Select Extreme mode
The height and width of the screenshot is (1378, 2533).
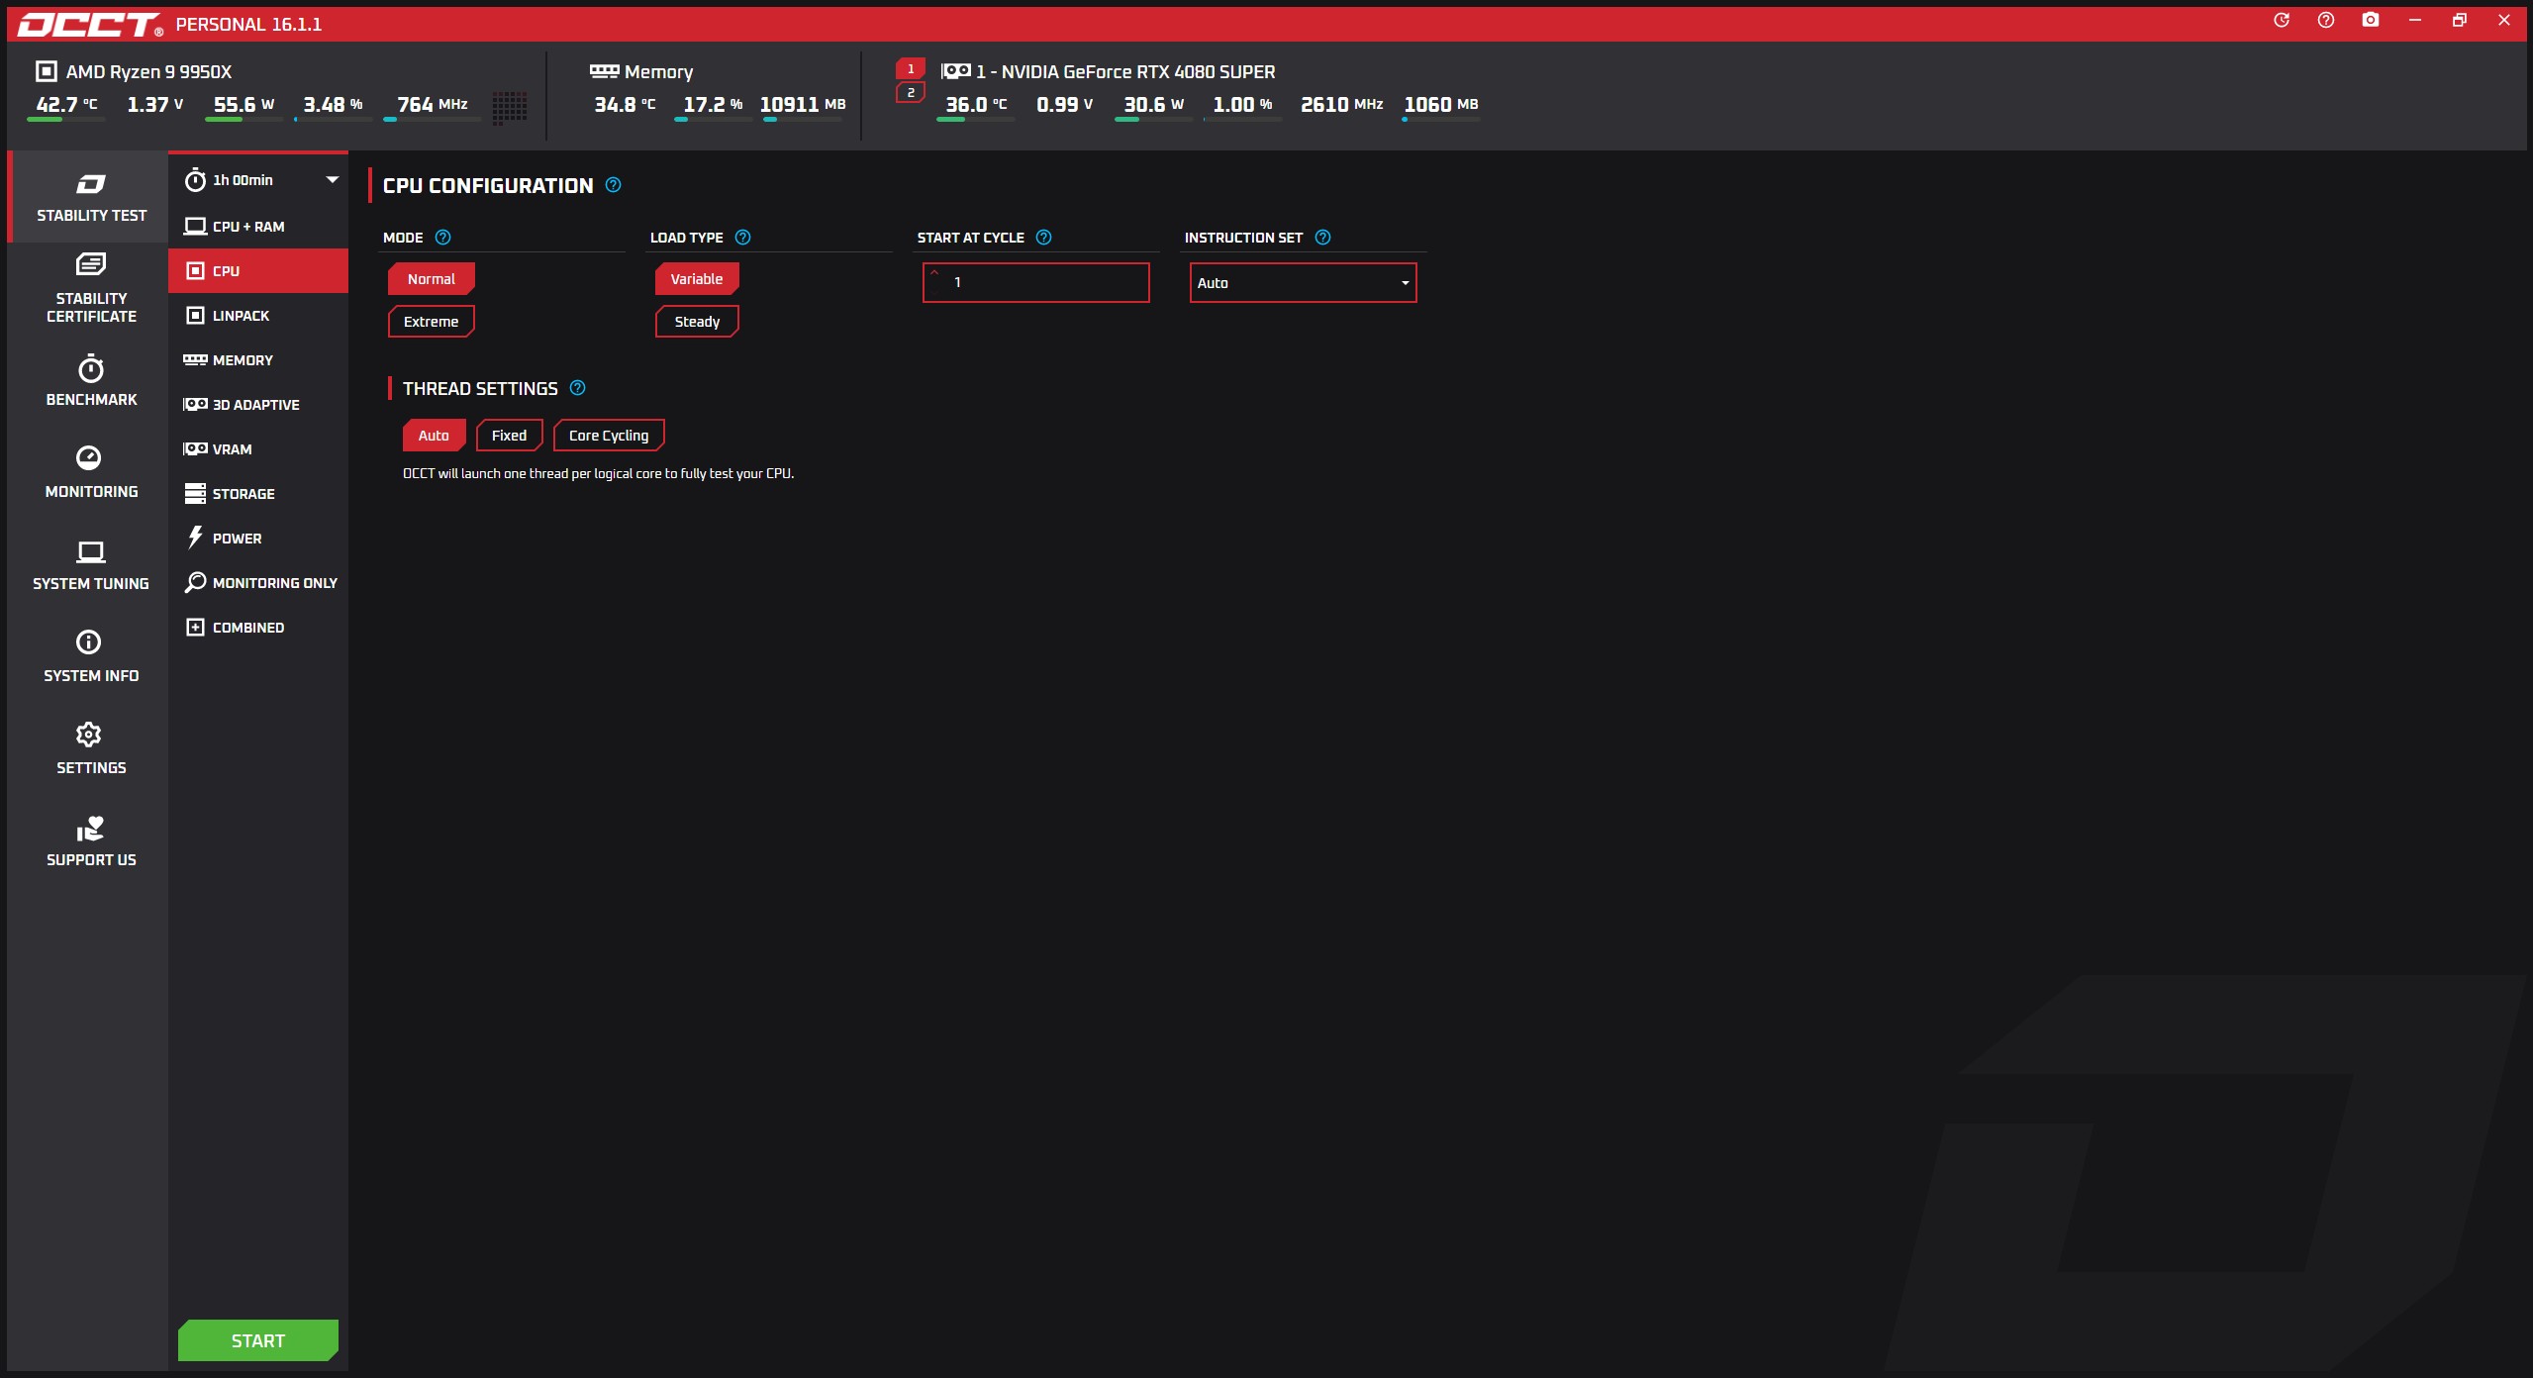tap(431, 322)
